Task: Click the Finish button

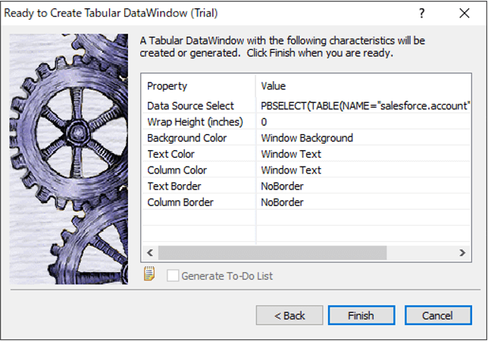Action: tap(361, 315)
